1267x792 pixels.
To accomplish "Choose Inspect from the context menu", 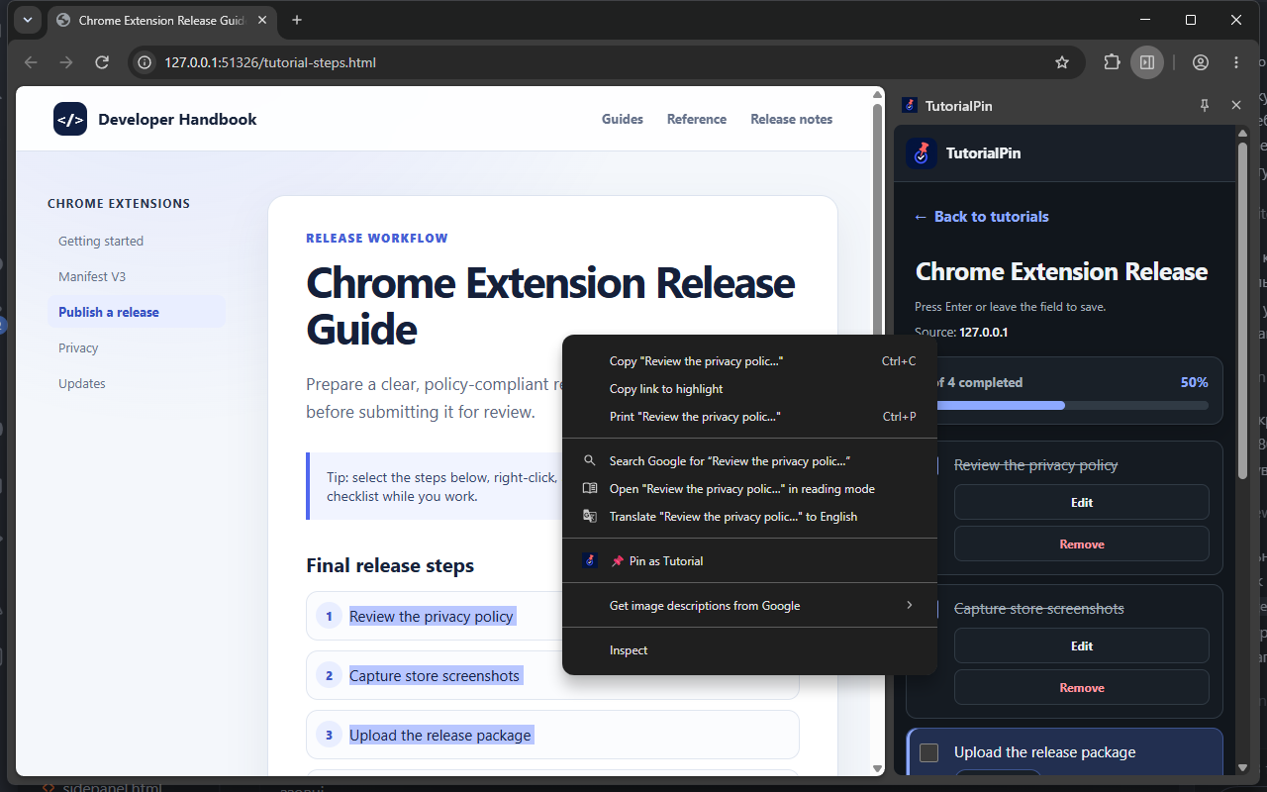I will pyautogui.click(x=749, y=650).
